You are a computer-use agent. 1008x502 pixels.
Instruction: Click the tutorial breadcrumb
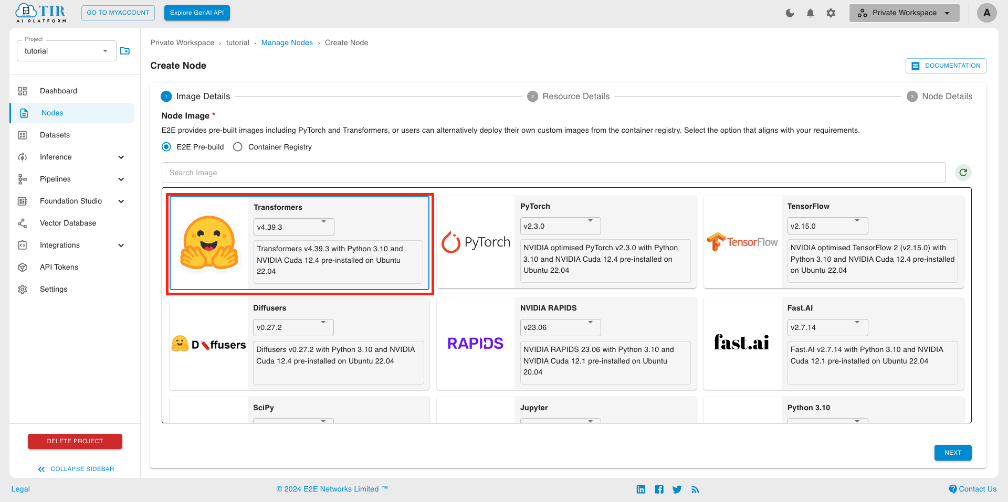(x=238, y=42)
